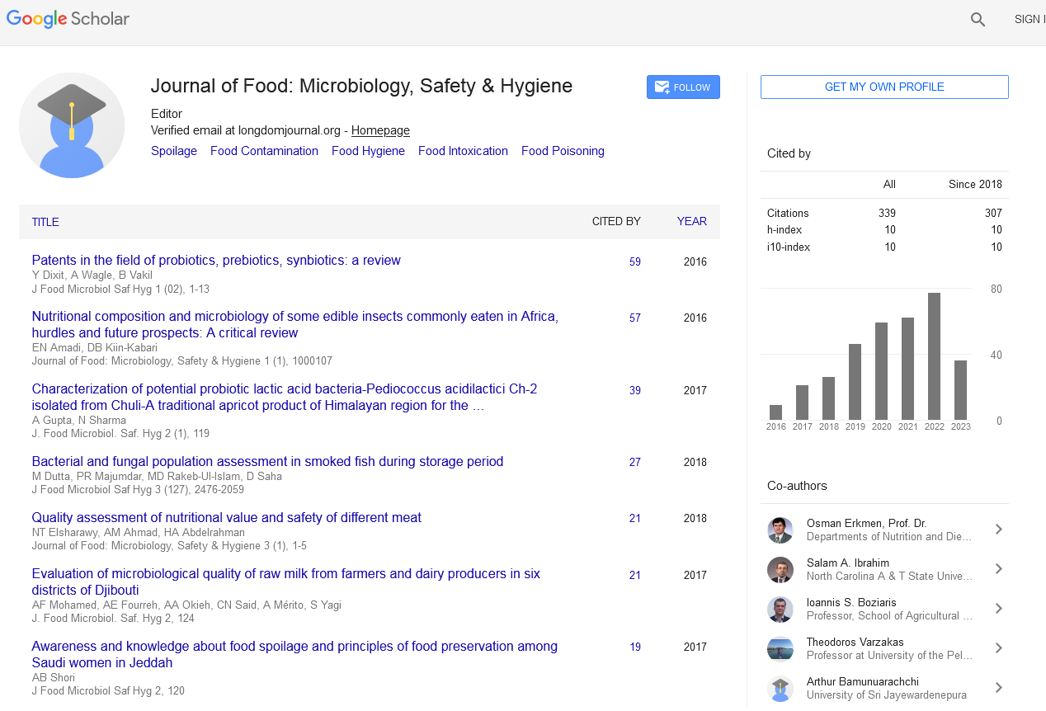Viewport: 1046px width, 711px height.
Task: Open Salam A. Ibrahim's profile photo
Action: click(780, 569)
